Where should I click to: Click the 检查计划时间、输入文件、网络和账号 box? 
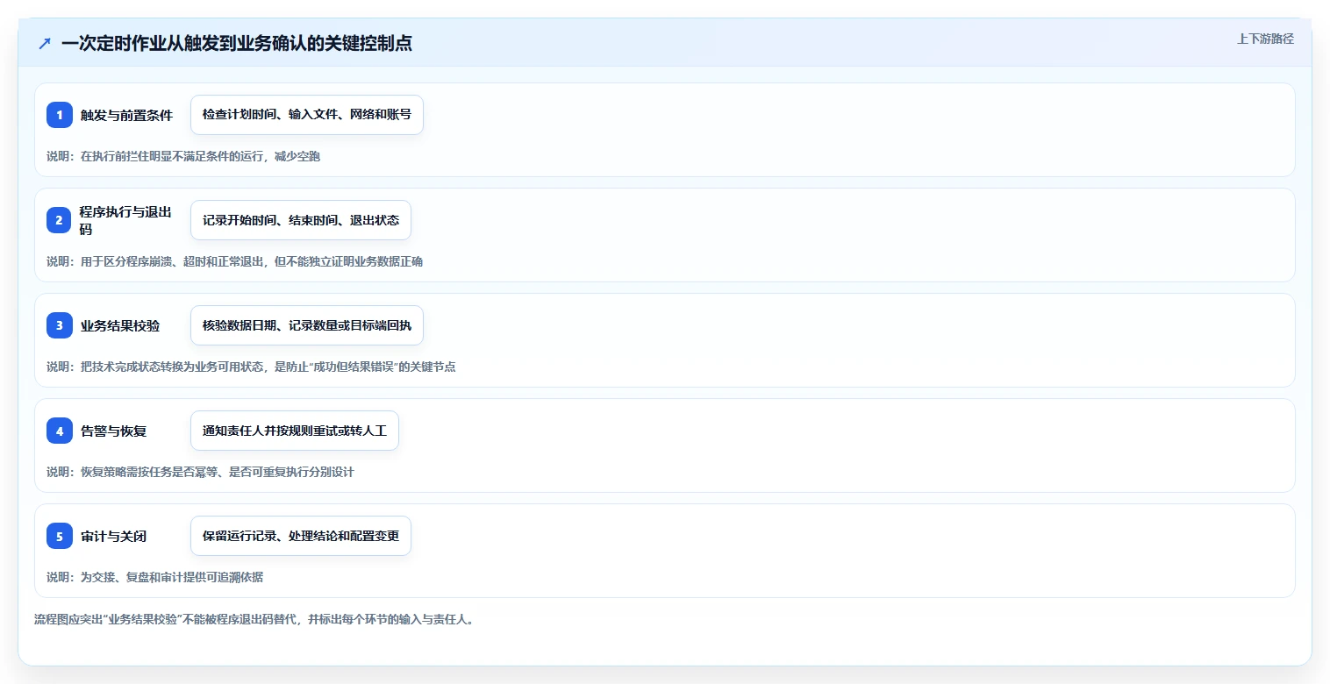(x=307, y=115)
